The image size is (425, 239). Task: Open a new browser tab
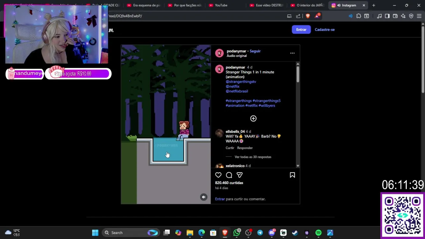pos(374,5)
